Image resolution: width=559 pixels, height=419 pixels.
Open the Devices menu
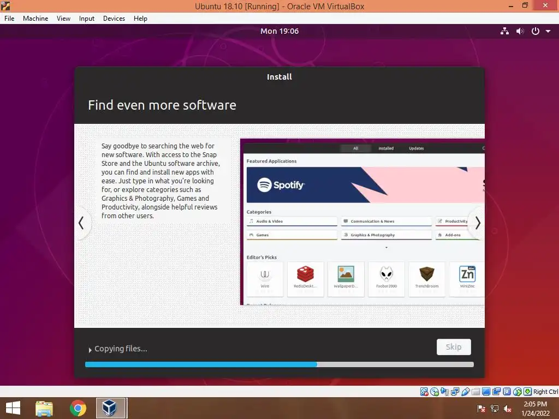tap(114, 19)
